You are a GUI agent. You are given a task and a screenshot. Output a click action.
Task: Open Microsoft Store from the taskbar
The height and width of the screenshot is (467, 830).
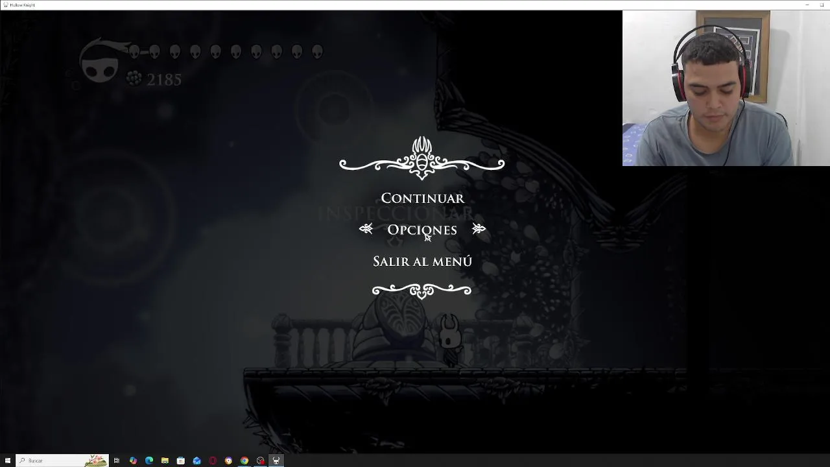tap(181, 461)
